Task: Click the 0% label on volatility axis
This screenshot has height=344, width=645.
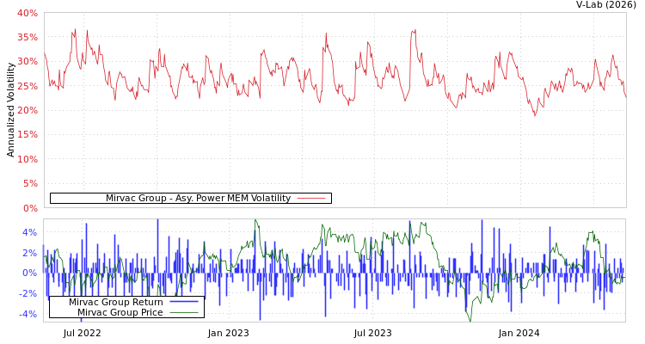Action: [x=30, y=208]
